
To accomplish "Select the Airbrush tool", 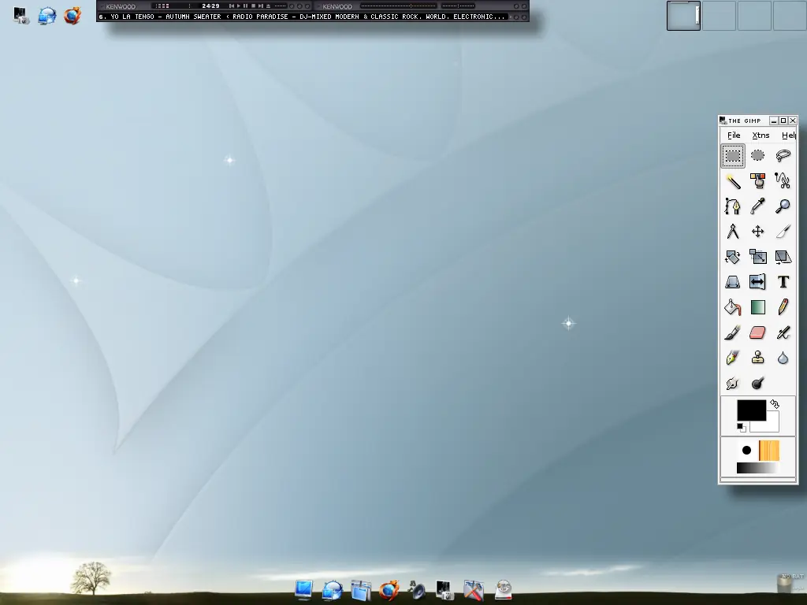I will coord(783,333).
